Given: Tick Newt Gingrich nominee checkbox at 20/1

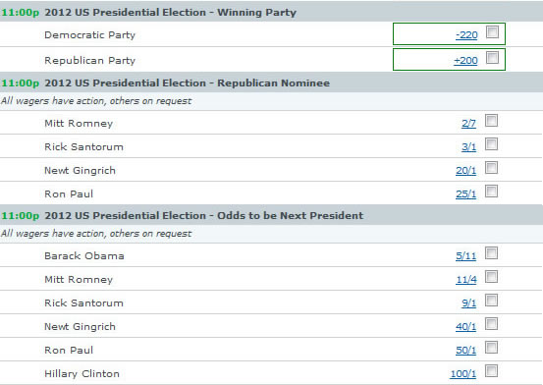Looking at the screenshot, I should [491, 168].
